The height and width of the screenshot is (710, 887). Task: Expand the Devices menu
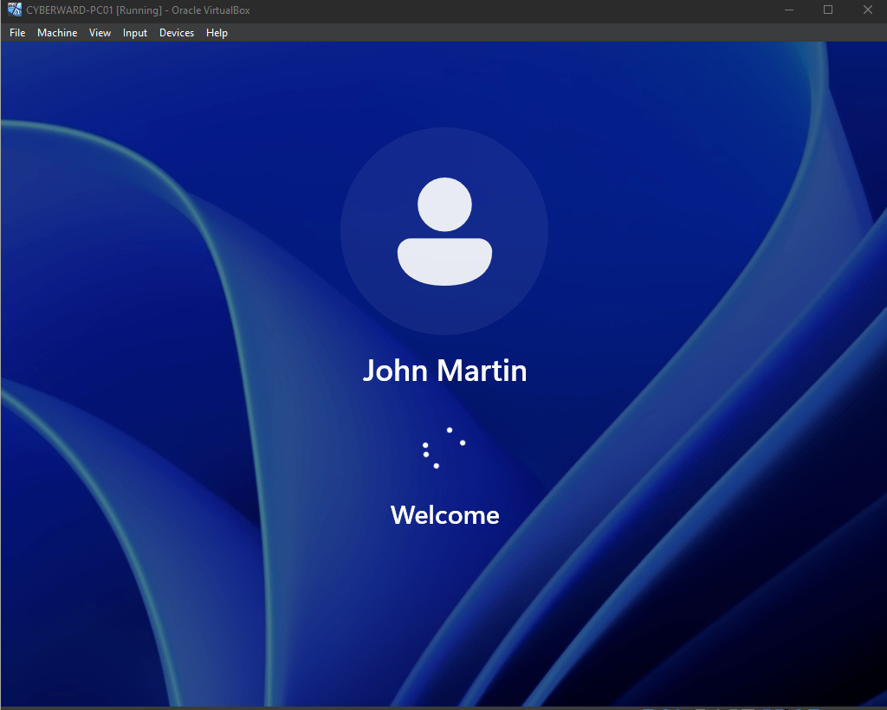[x=177, y=33]
